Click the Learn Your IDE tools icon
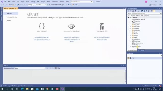The width and height of the screenshot is (163, 91). click(102, 26)
